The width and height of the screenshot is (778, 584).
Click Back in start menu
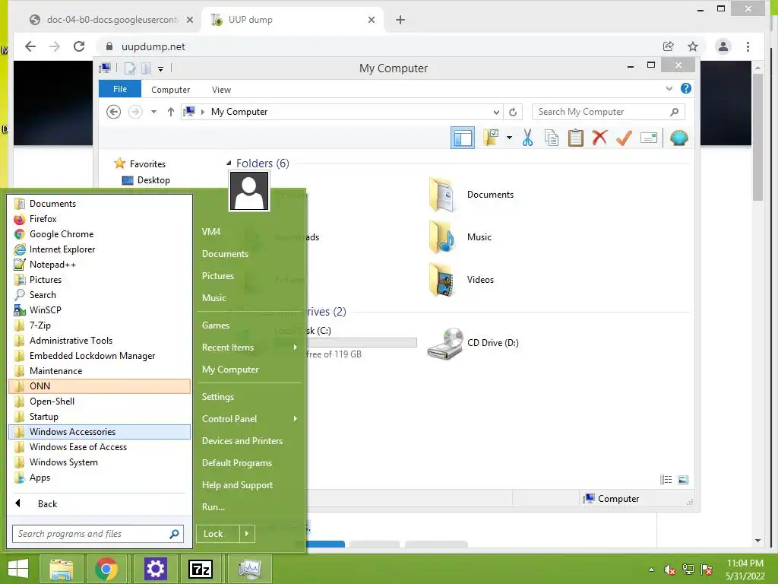coord(100,503)
